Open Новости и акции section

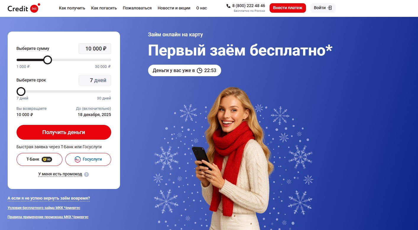coord(174,8)
